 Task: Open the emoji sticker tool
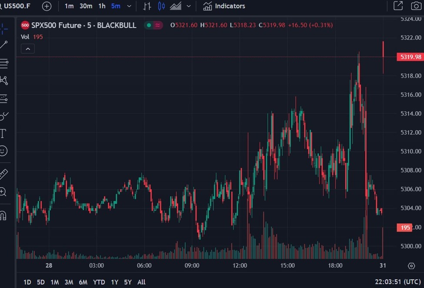pos(4,151)
